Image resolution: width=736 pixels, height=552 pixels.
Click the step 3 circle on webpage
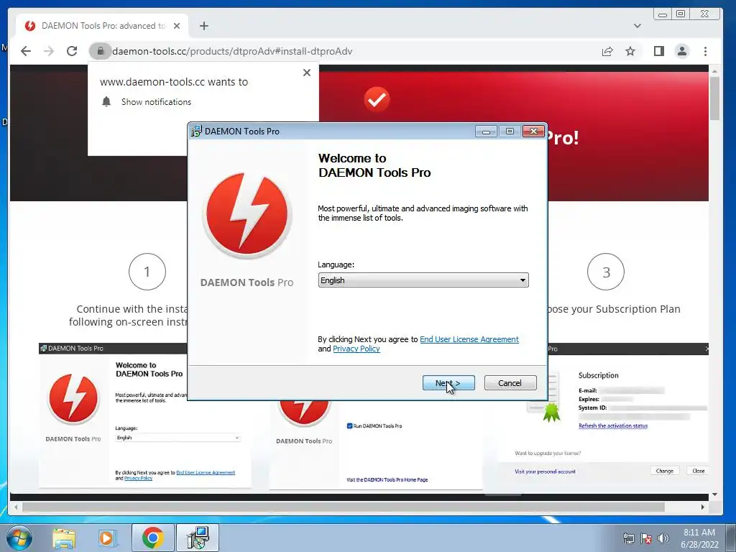coord(606,271)
